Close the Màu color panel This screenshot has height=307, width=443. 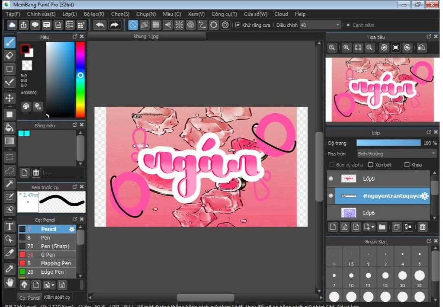pyautogui.click(x=82, y=36)
